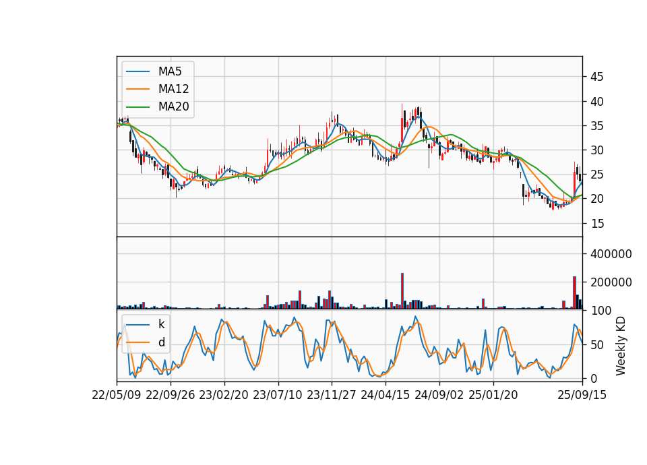Click the MA20 legend label

pos(173,107)
